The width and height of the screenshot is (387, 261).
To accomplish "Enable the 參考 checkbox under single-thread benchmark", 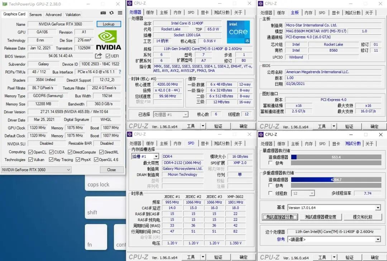I will pos(271,163).
